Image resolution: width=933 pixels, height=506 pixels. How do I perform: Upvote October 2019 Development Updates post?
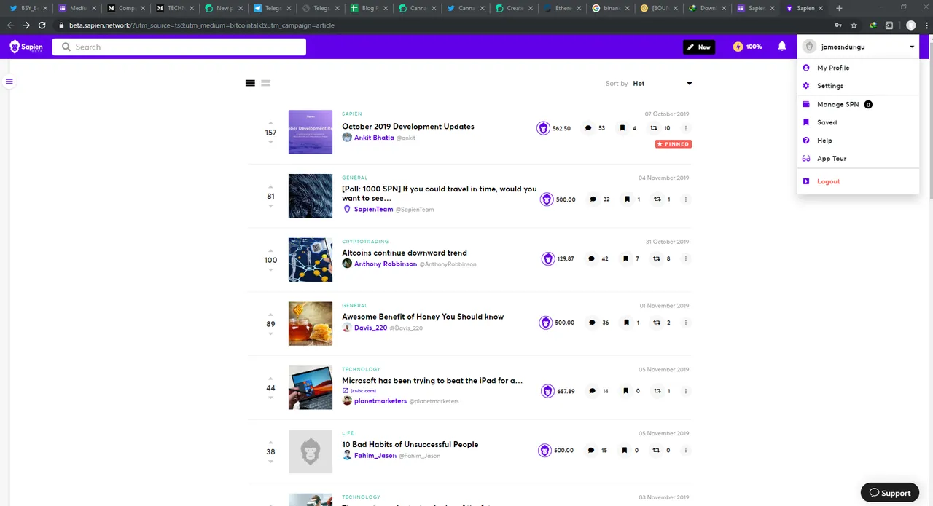click(270, 123)
